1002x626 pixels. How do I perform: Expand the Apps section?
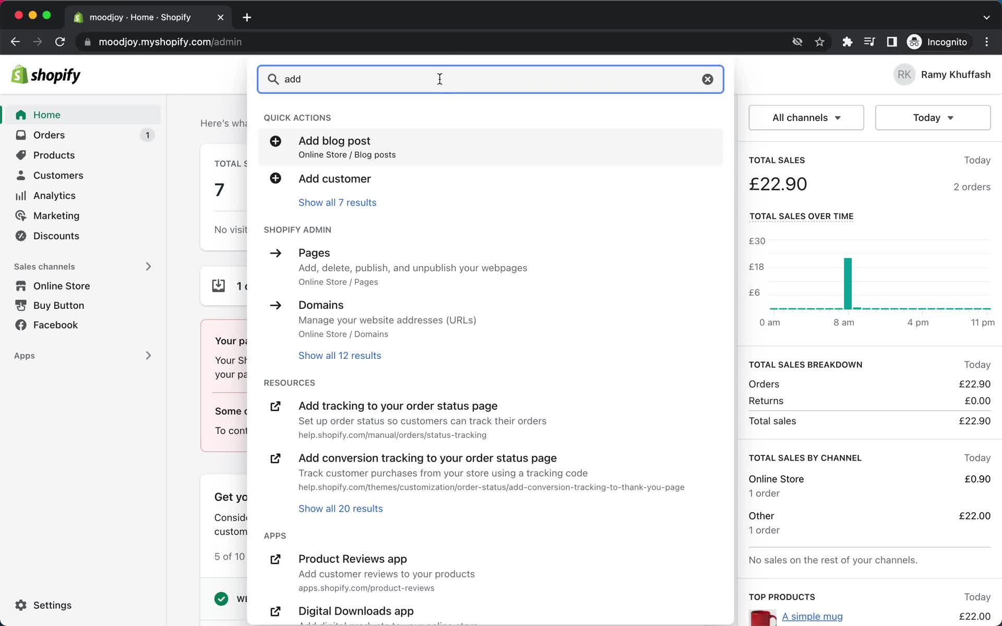pyautogui.click(x=148, y=354)
